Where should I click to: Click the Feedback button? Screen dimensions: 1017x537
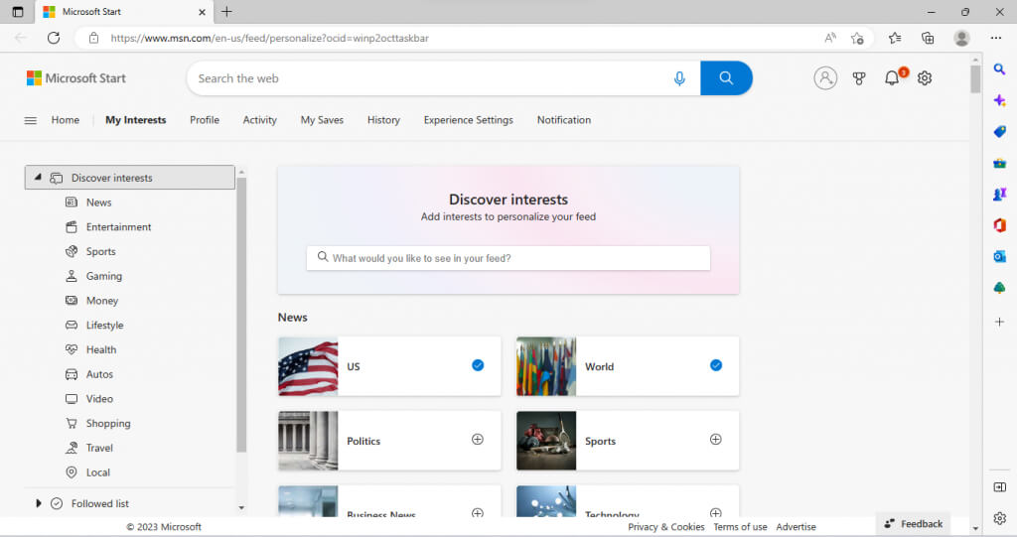(x=914, y=523)
